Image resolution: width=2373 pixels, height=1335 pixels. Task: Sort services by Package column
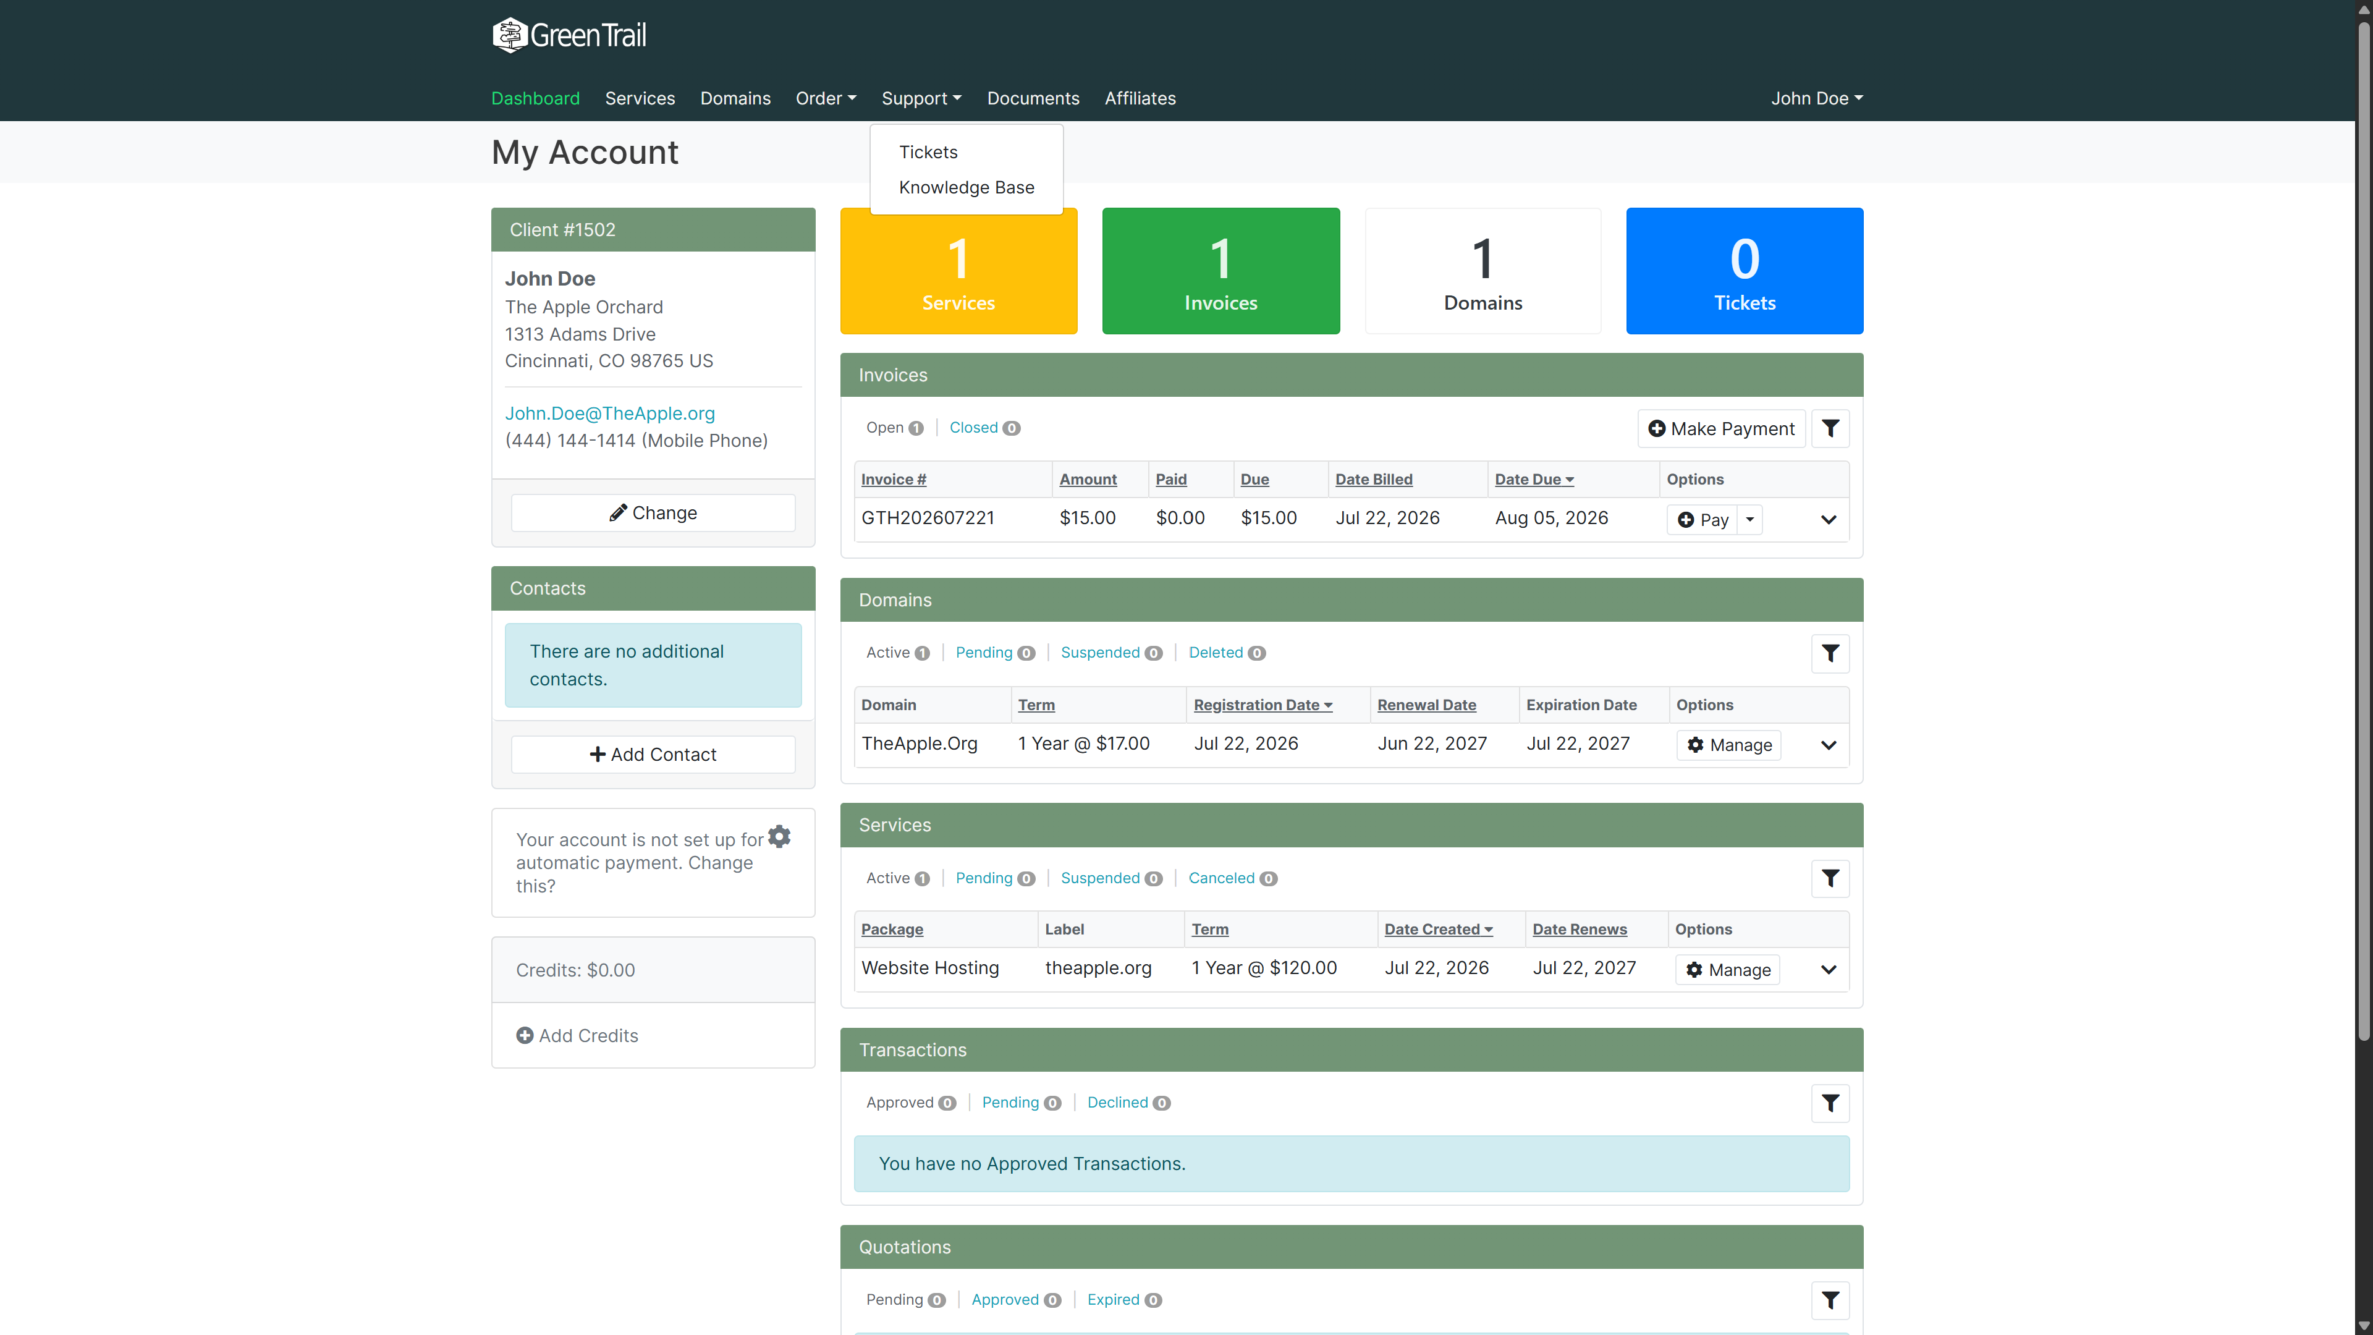[892, 930]
